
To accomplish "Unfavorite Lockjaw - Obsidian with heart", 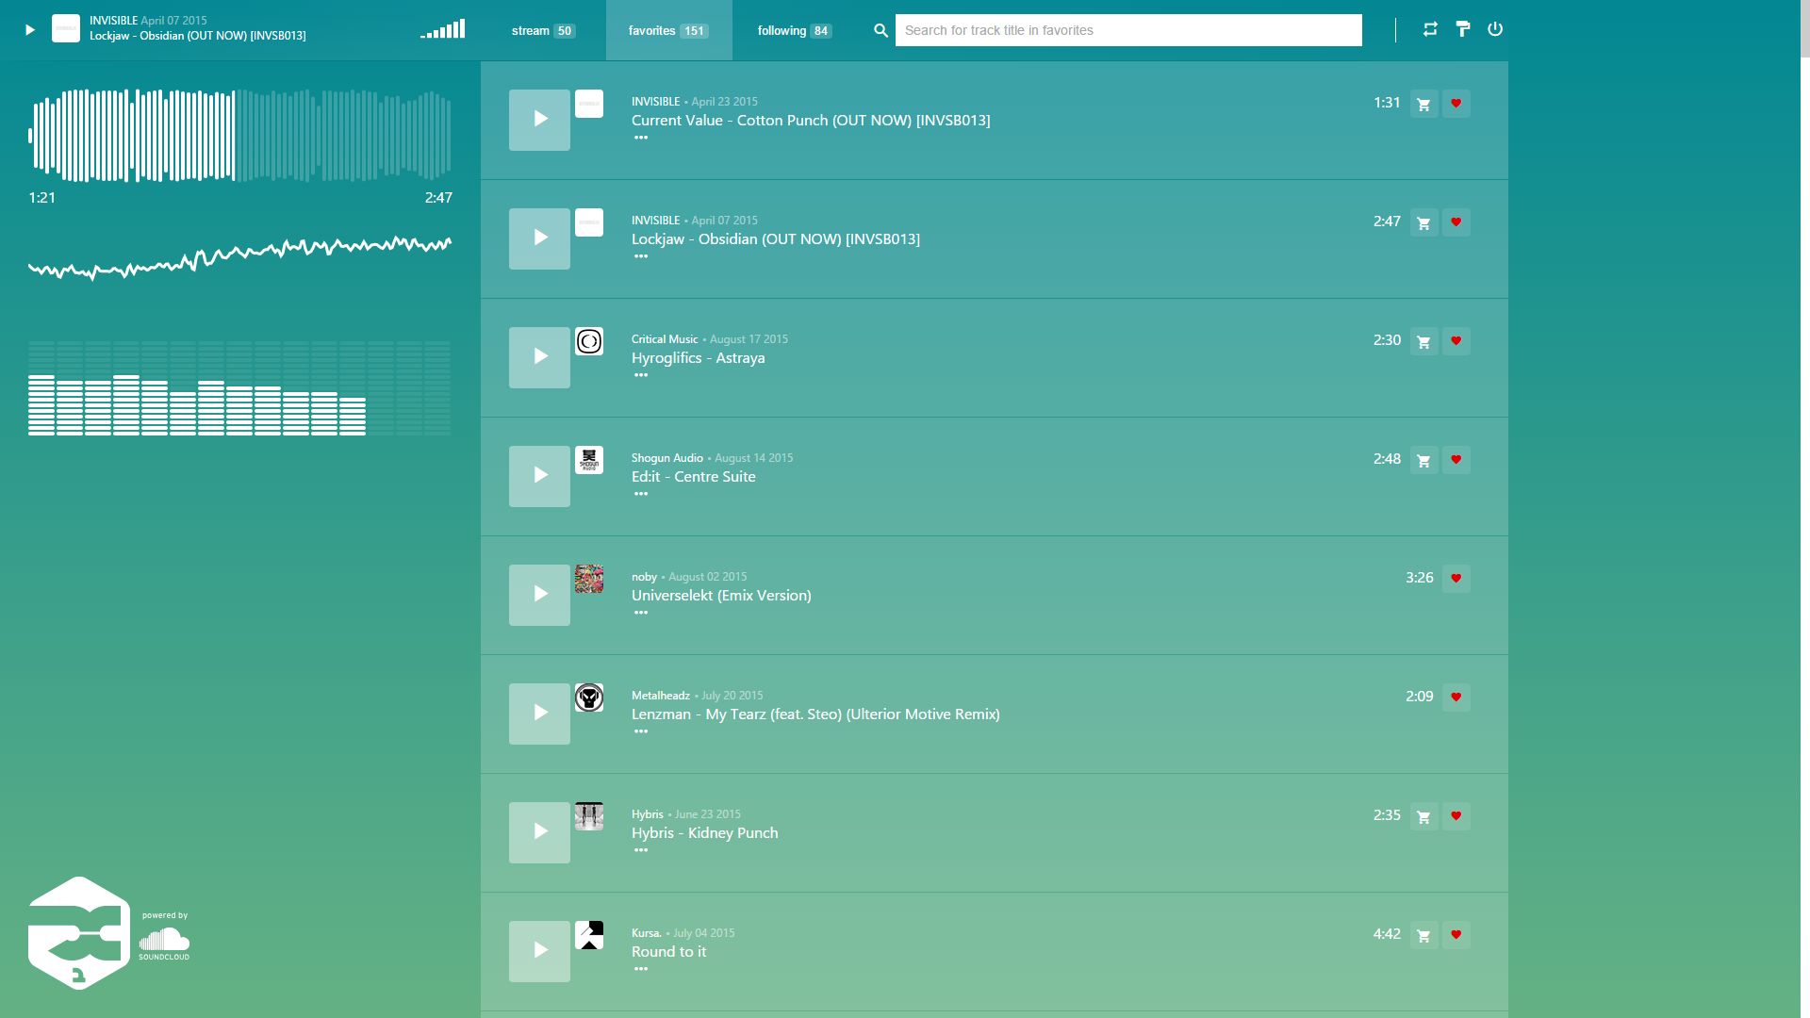I will [x=1456, y=222].
